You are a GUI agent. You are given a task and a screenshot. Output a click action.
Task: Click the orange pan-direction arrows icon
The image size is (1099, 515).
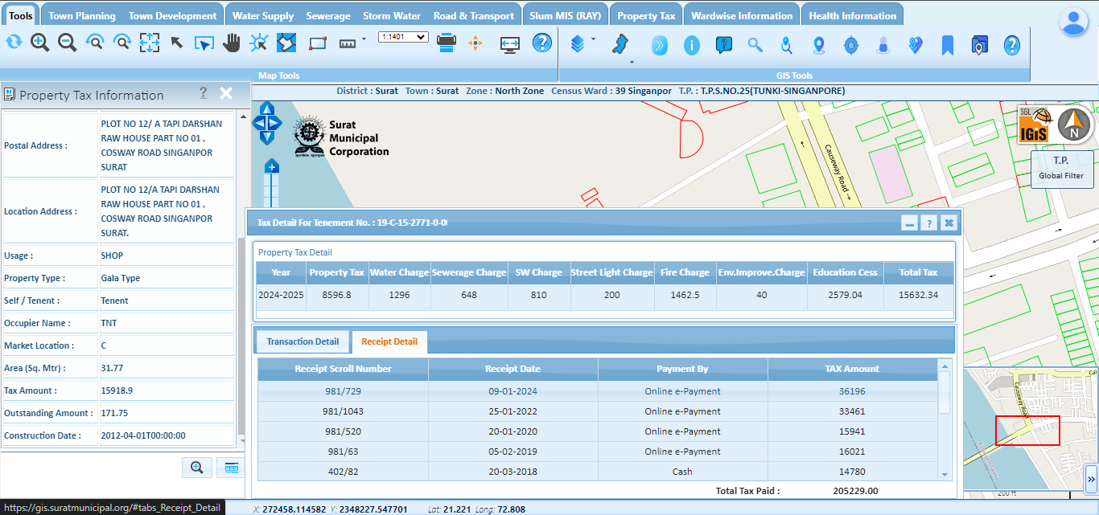coord(475,43)
